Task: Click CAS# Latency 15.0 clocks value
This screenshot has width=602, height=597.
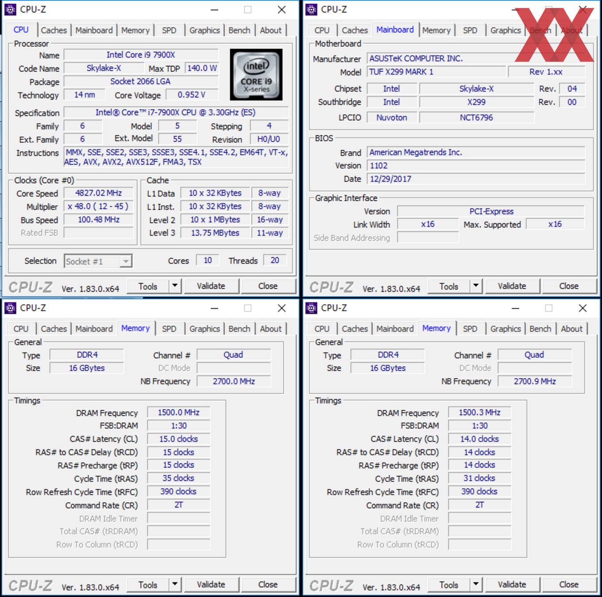Action: point(178,439)
